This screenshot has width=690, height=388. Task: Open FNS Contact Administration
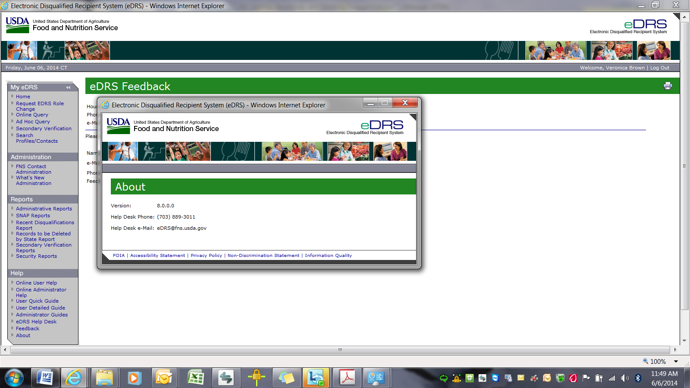click(x=34, y=169)
